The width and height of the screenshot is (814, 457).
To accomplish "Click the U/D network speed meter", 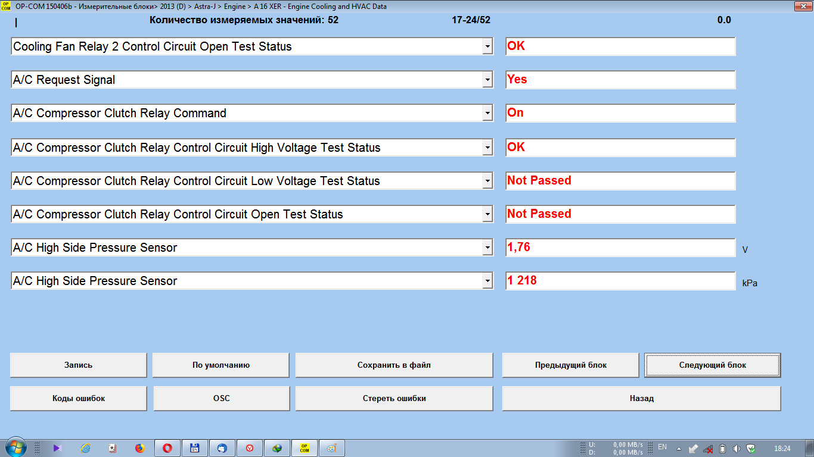I will 616,448.
